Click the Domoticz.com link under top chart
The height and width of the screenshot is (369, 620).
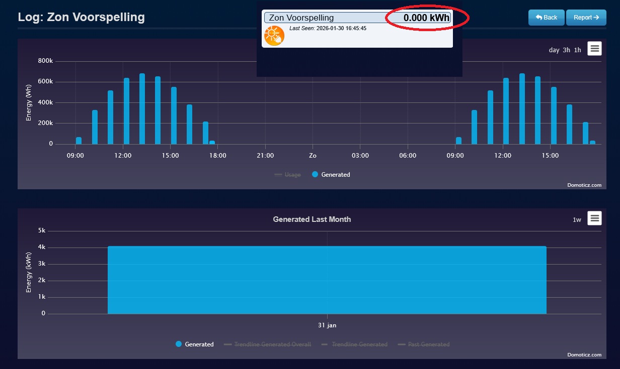click(585, 185)
